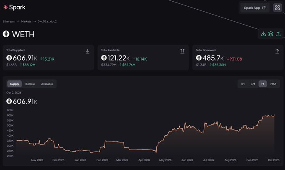Select the 1M time range
The height and width of the screenshot is (170, 285).
coord(243,84)
